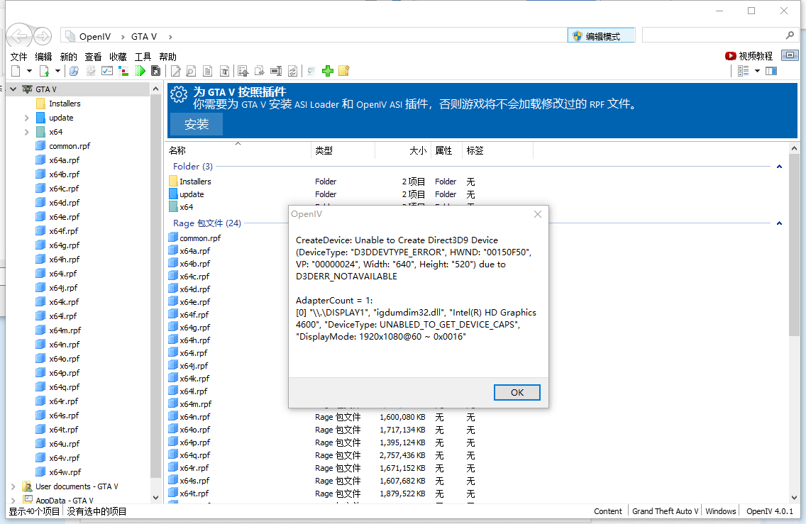The width and height of the screenshot is (806, 524).
Task: Open the 查看 menu
Action: (93, 57)
